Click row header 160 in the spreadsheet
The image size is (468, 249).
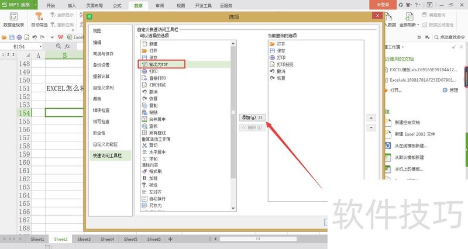click(24, 162)
